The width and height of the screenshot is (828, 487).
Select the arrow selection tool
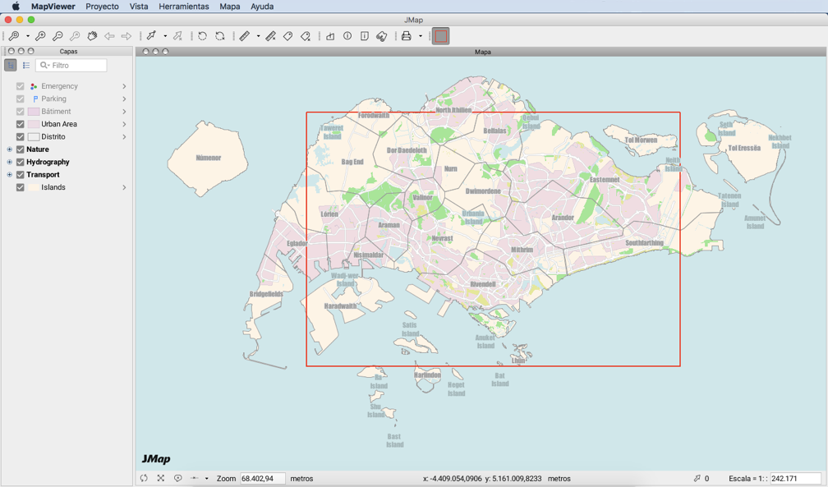pos(153,35)
